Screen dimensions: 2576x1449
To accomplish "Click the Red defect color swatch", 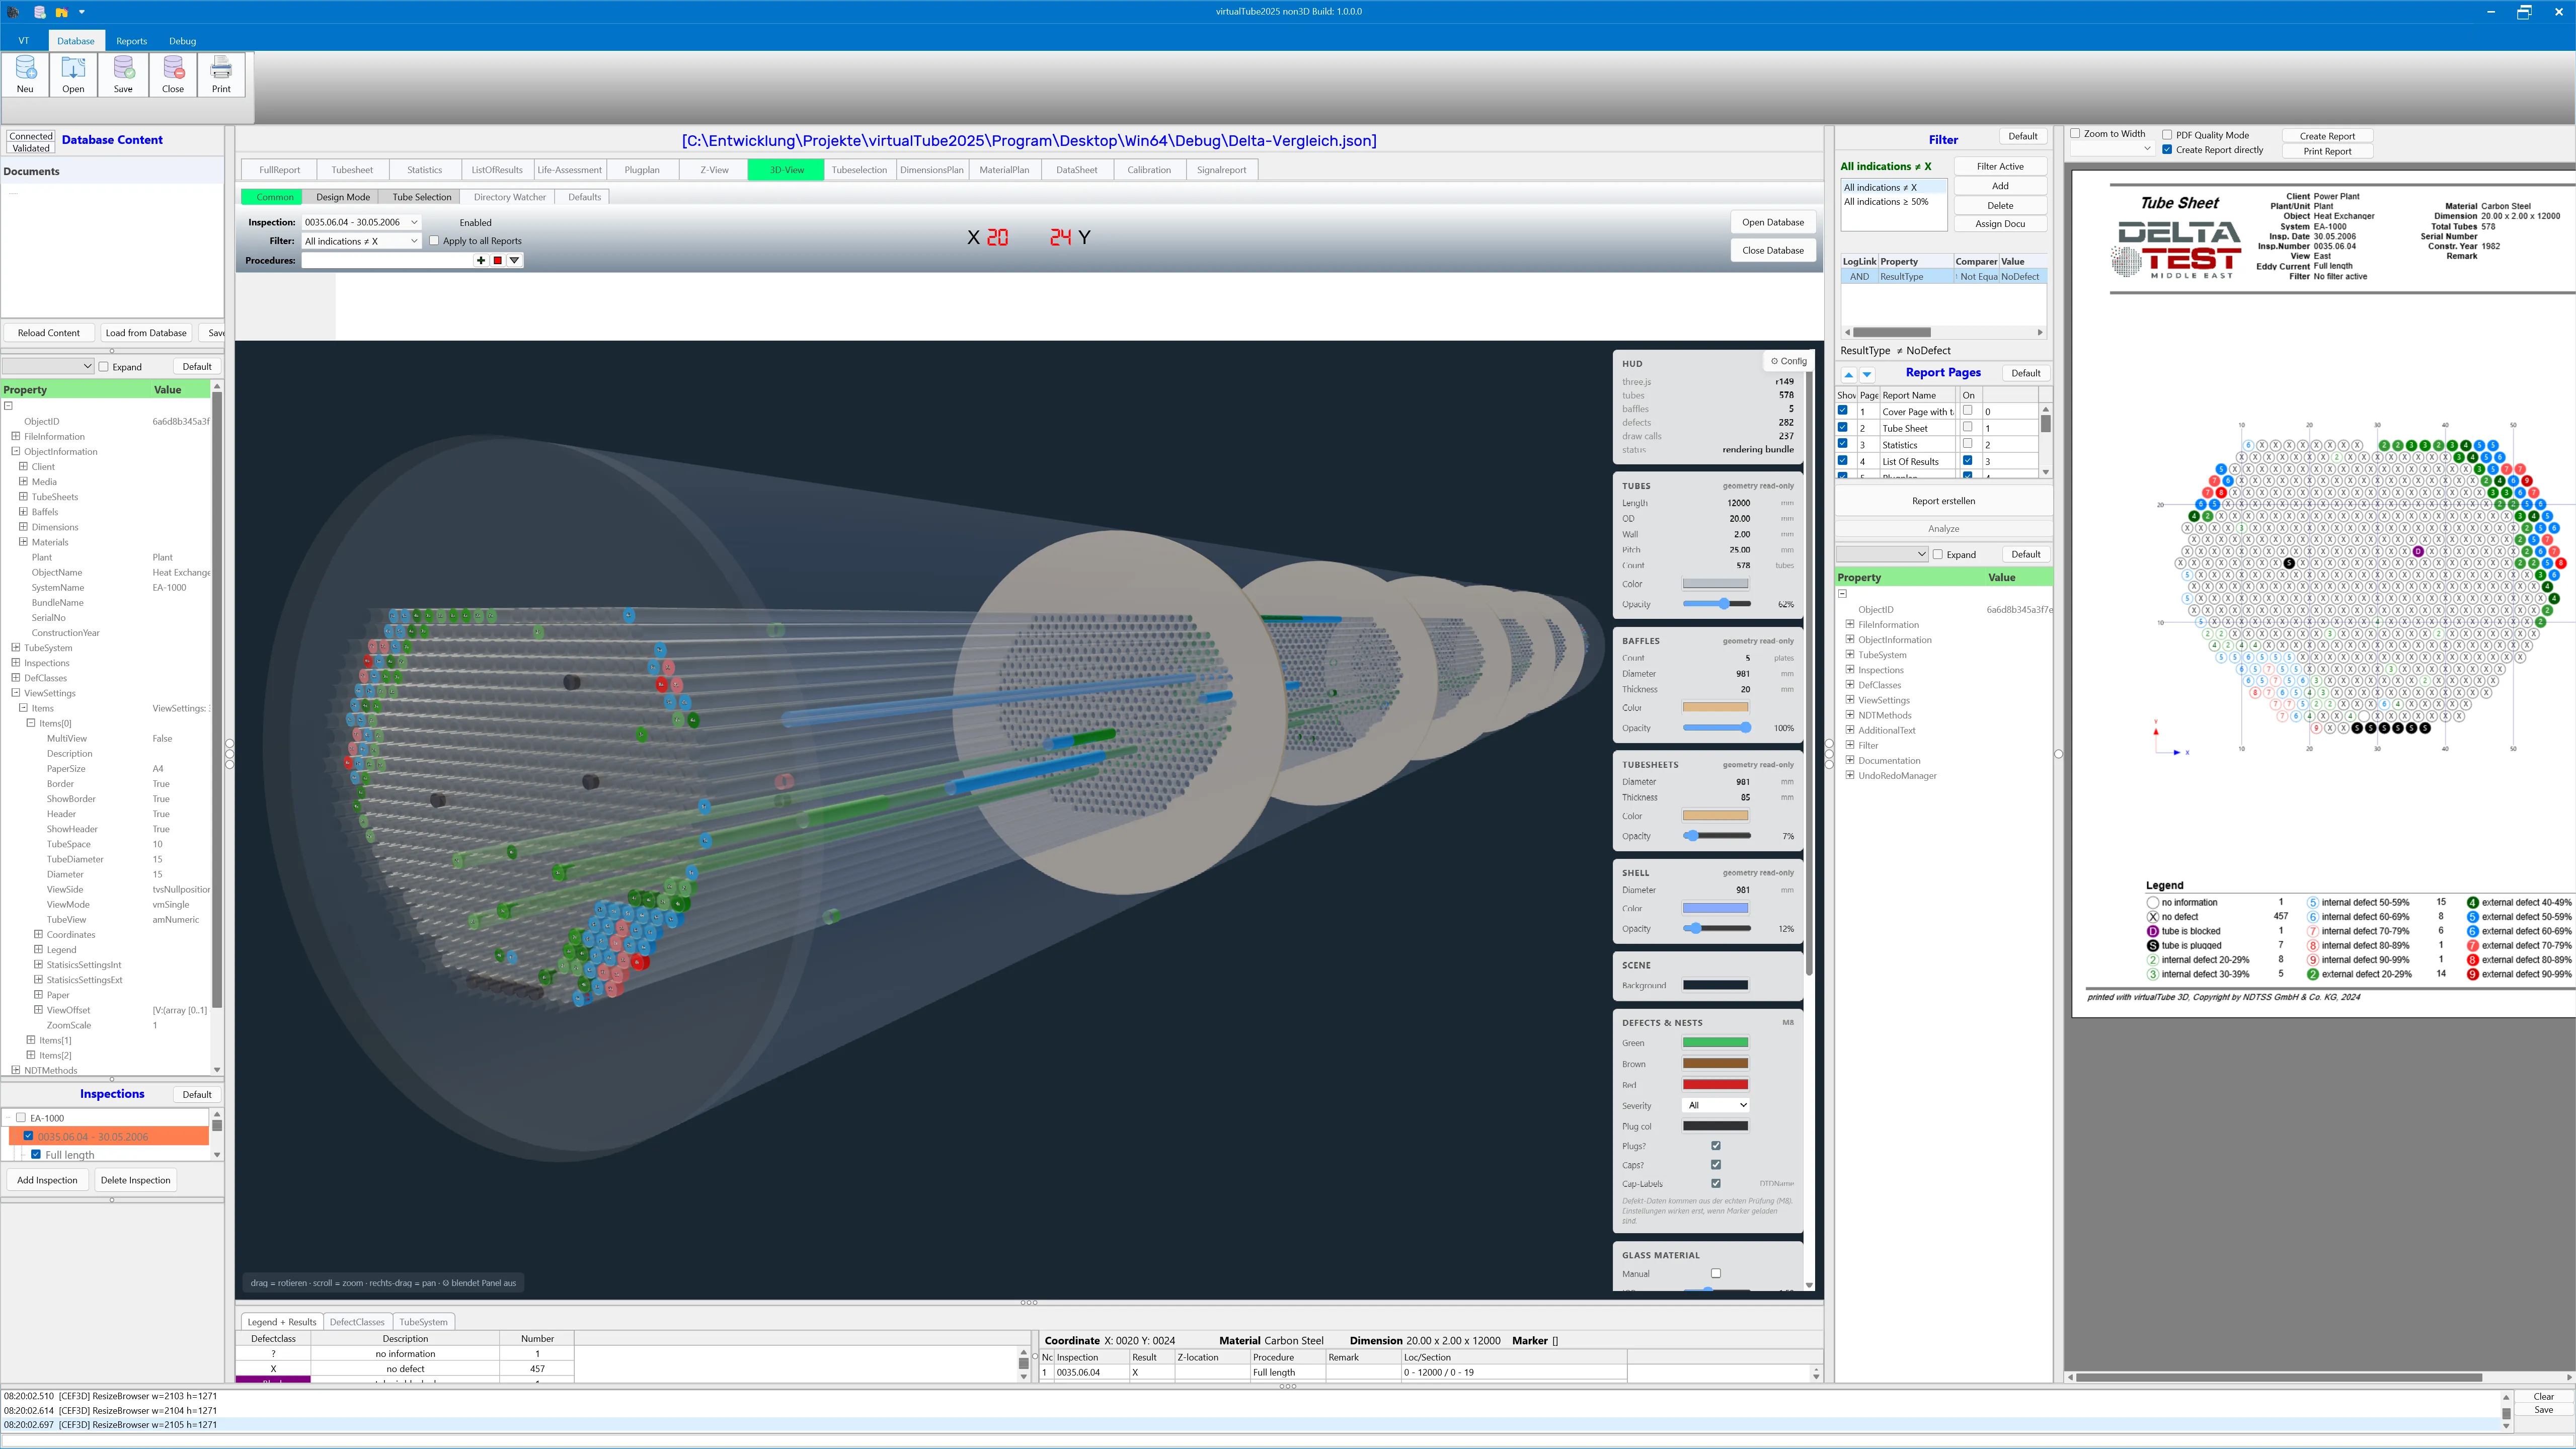I will pyautogui.click(x=1715, y=1084).
